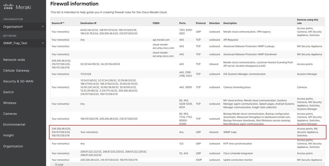329x166 pixels.
Task: Click the Ports column header
Action: [x=182, y=23]
